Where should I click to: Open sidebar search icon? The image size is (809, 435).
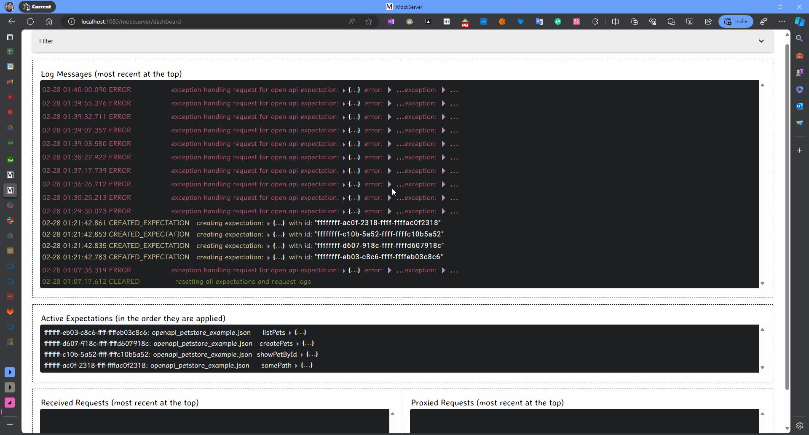tap(799, 38)
